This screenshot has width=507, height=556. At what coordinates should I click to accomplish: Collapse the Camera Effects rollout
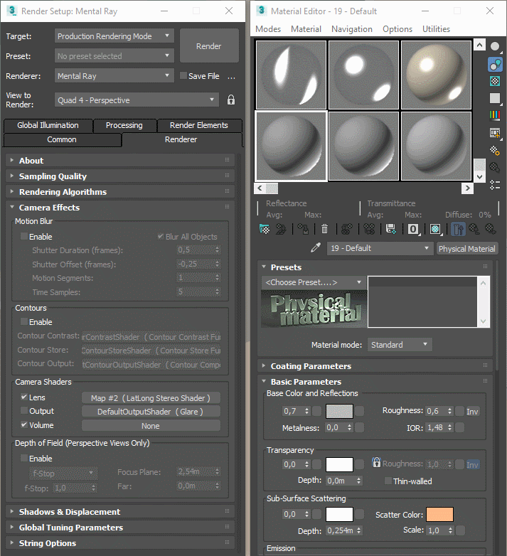(x=120, y=207)
